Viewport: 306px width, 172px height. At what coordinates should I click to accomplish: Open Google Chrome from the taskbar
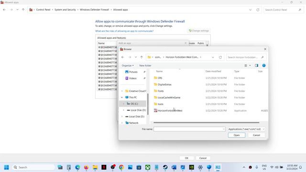pyautogui.click(x=121, y=167)
